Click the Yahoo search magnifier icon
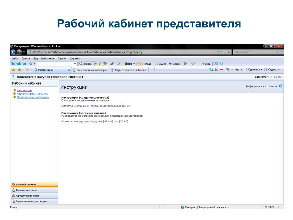The width and height of the screenshot is (293, 220). click(278, 52)
